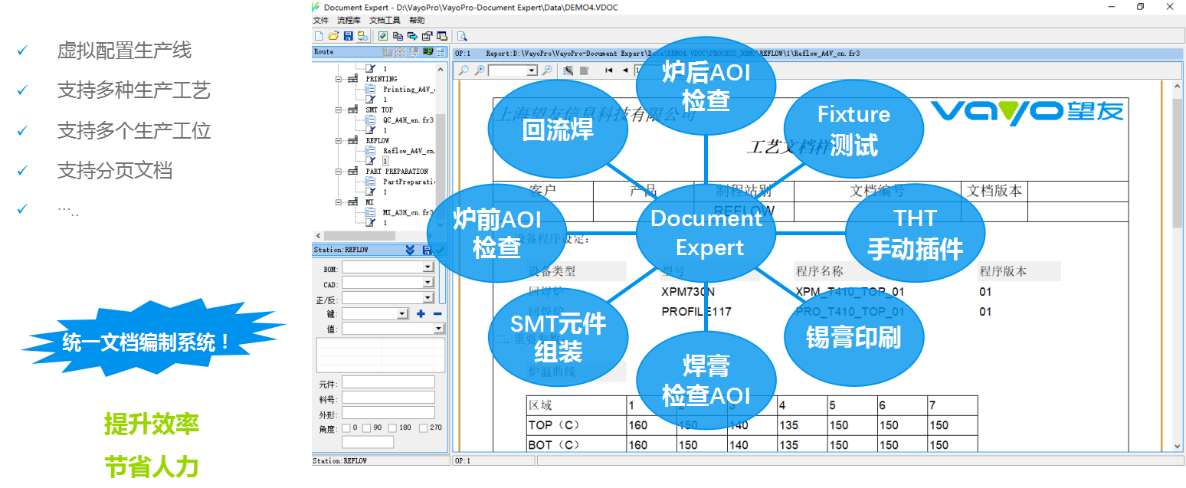The width and height of the screenshot is (1186, 488).
Task: Click the blue minus remove key button
Action: [x=437, y=314]
